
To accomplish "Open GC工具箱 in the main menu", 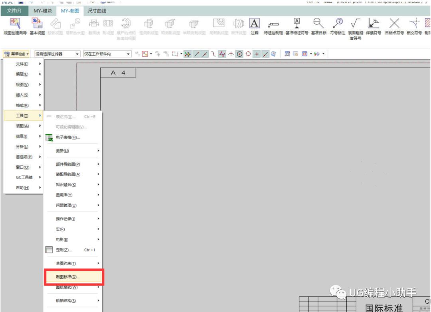I will [24, 177].
